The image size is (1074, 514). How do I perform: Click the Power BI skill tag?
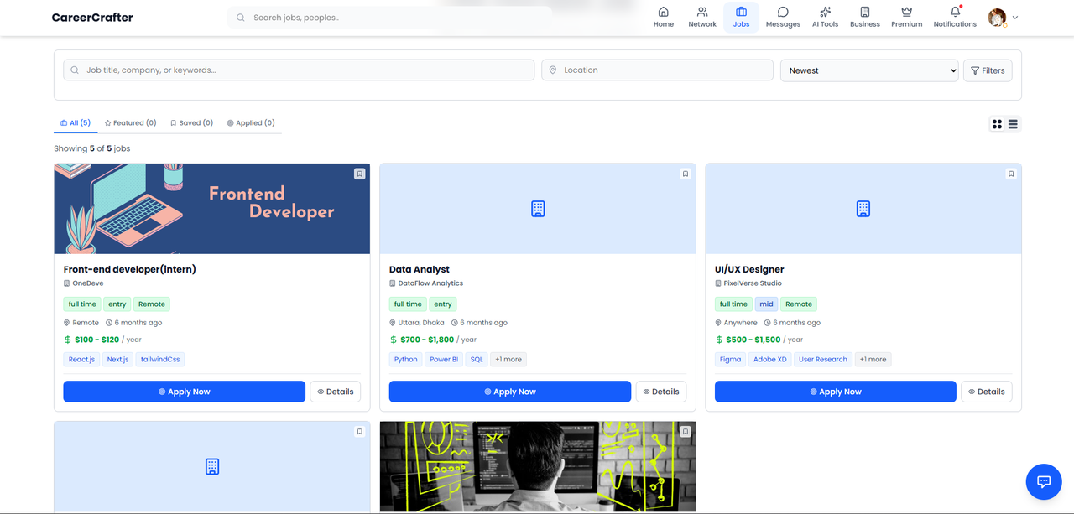coord(444,359)
